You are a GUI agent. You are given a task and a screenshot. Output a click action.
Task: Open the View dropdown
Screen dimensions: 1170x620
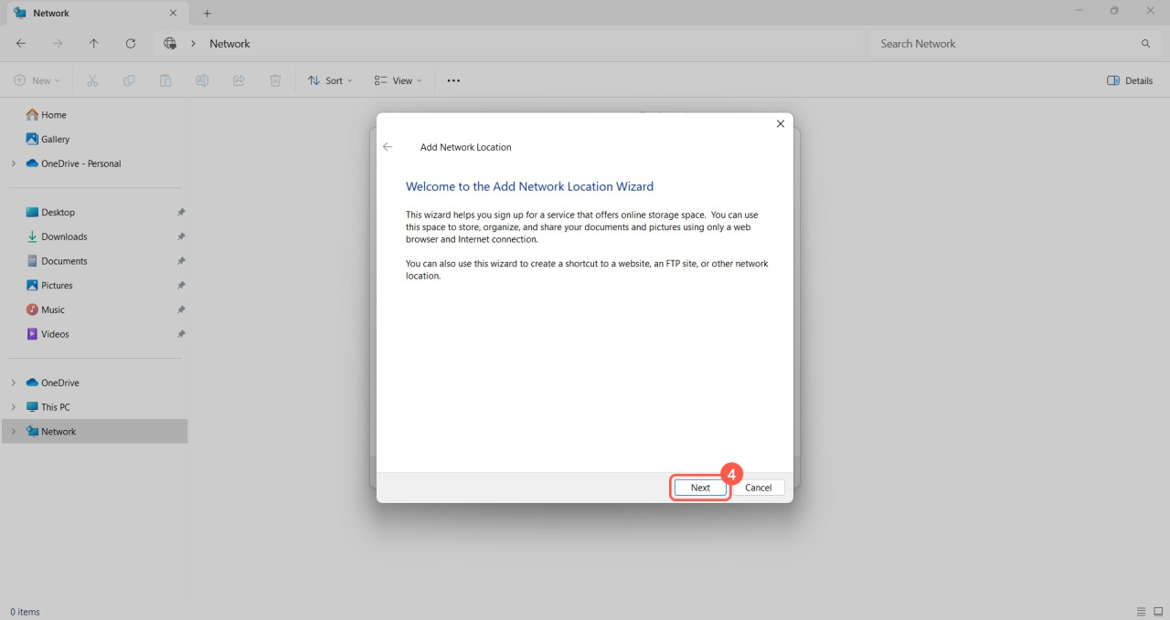coord(399,80)
